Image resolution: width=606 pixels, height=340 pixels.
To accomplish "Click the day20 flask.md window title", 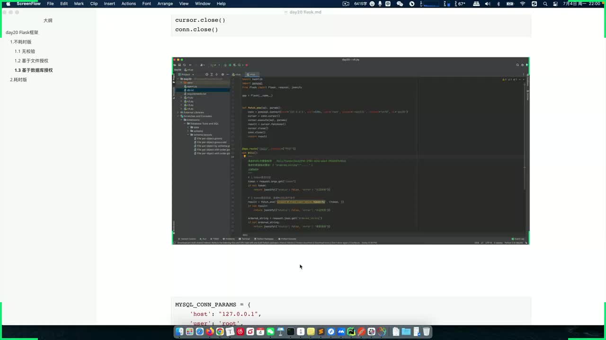I will click(305, 12).
